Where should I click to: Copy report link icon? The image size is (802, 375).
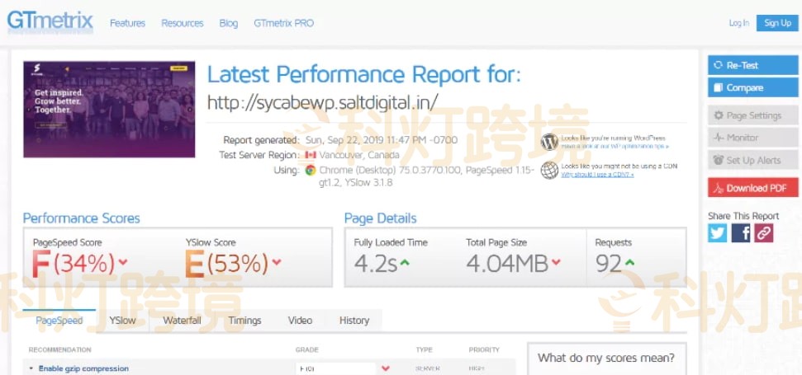(x=764, y=233)
